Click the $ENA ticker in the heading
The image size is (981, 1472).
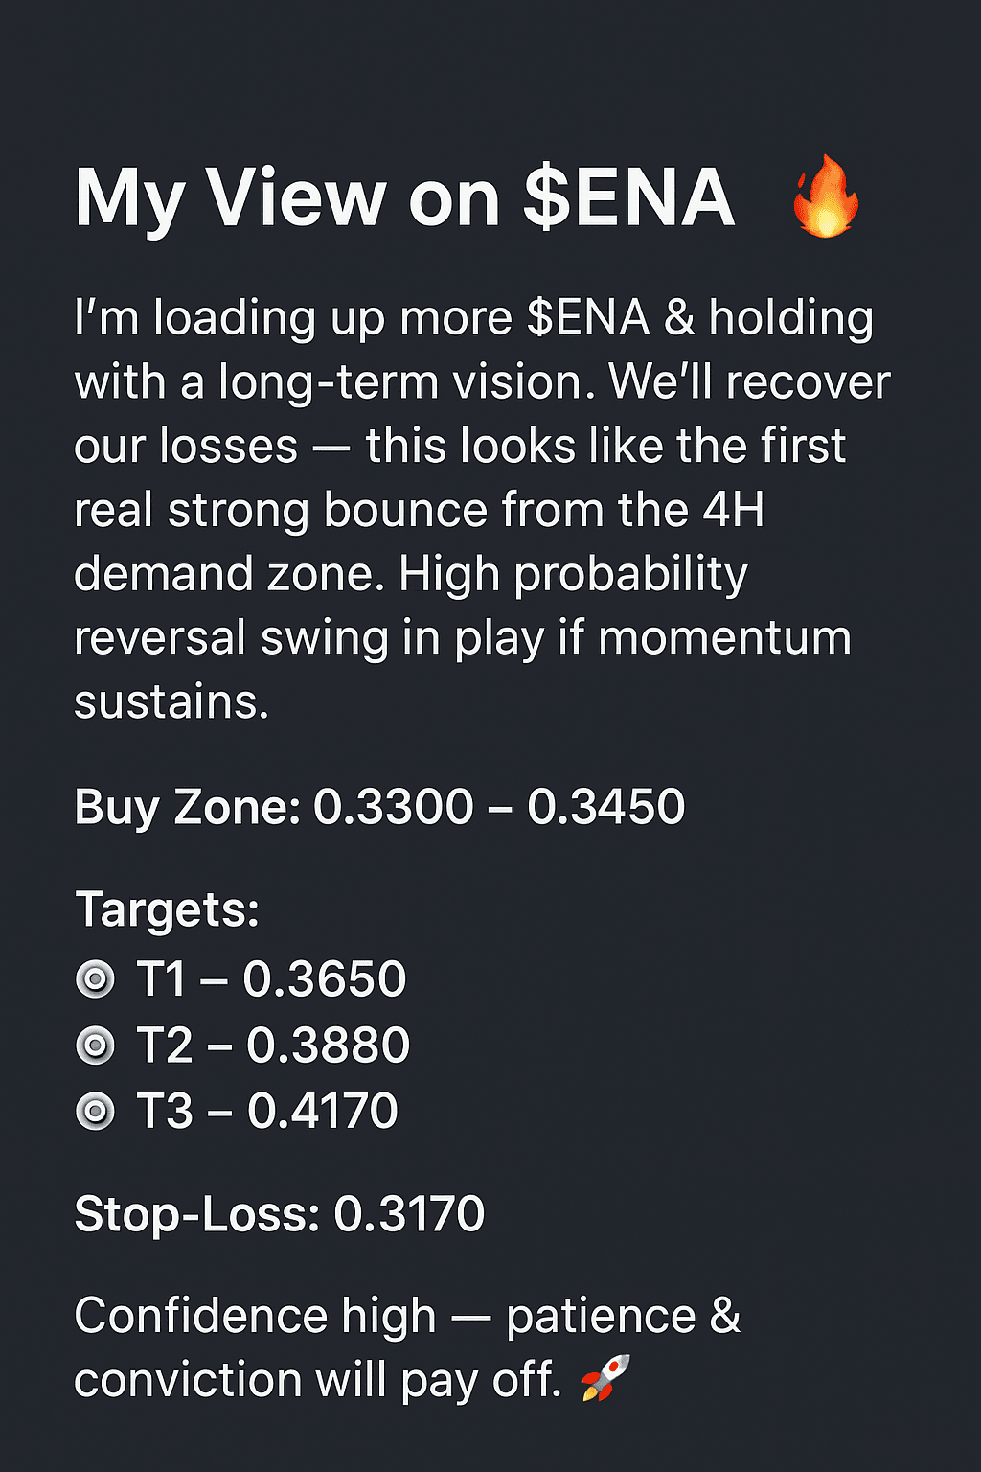click(x=628, y=198)
